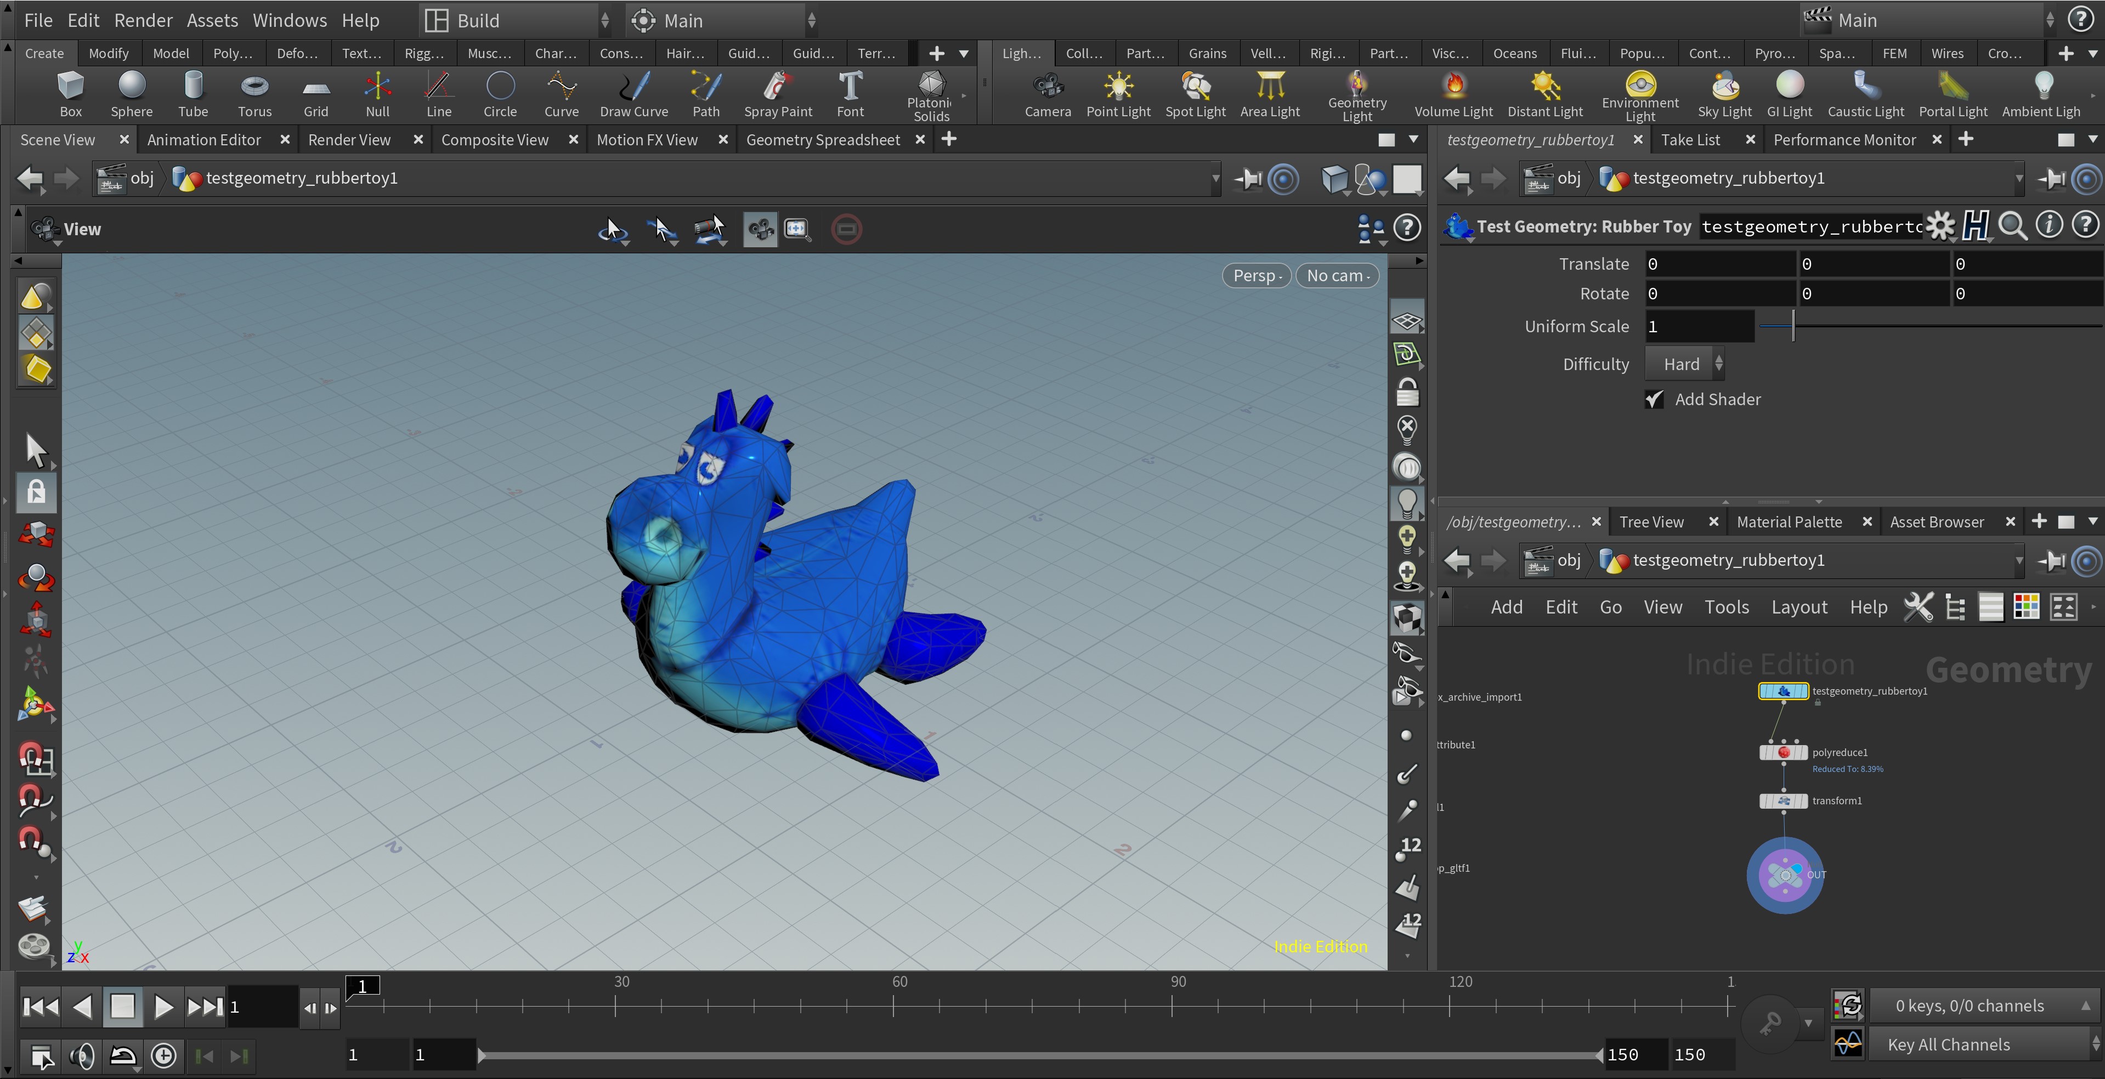The image size is (2105, 1079).
Task: Open the Performance Monitor tab
Action: click(1844, 140)
